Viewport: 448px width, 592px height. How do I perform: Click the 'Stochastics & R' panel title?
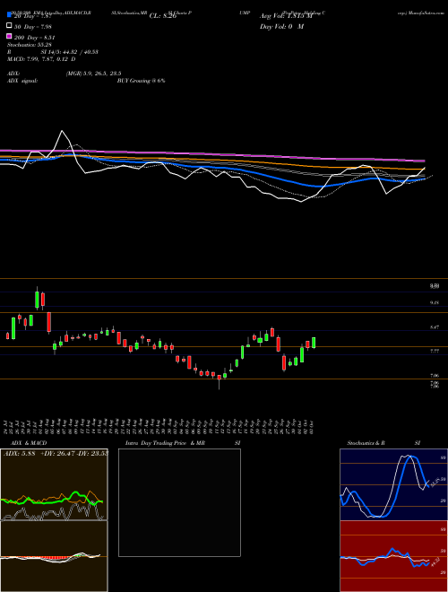[366, 443]
